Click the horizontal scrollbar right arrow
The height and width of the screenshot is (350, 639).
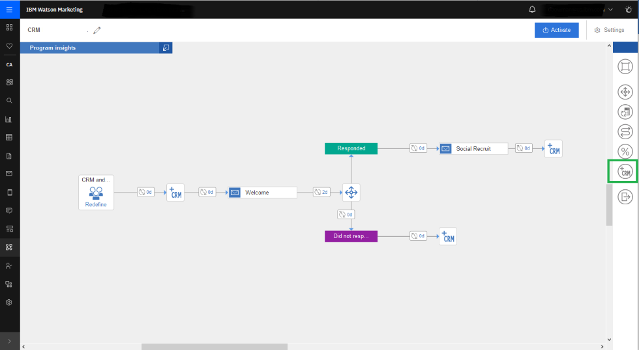pyautogui.click(x=602, y=347)
